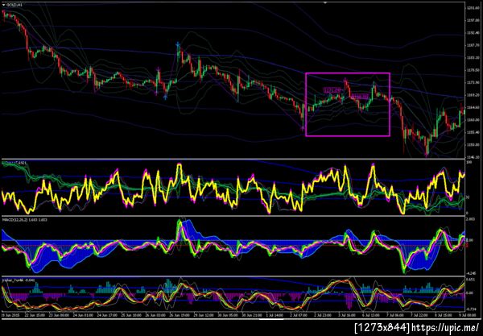This screenshot has width=483, height=336.
Task: Click the 7 Jul 22:00 time axis label
Action: (x=419, y=315)
